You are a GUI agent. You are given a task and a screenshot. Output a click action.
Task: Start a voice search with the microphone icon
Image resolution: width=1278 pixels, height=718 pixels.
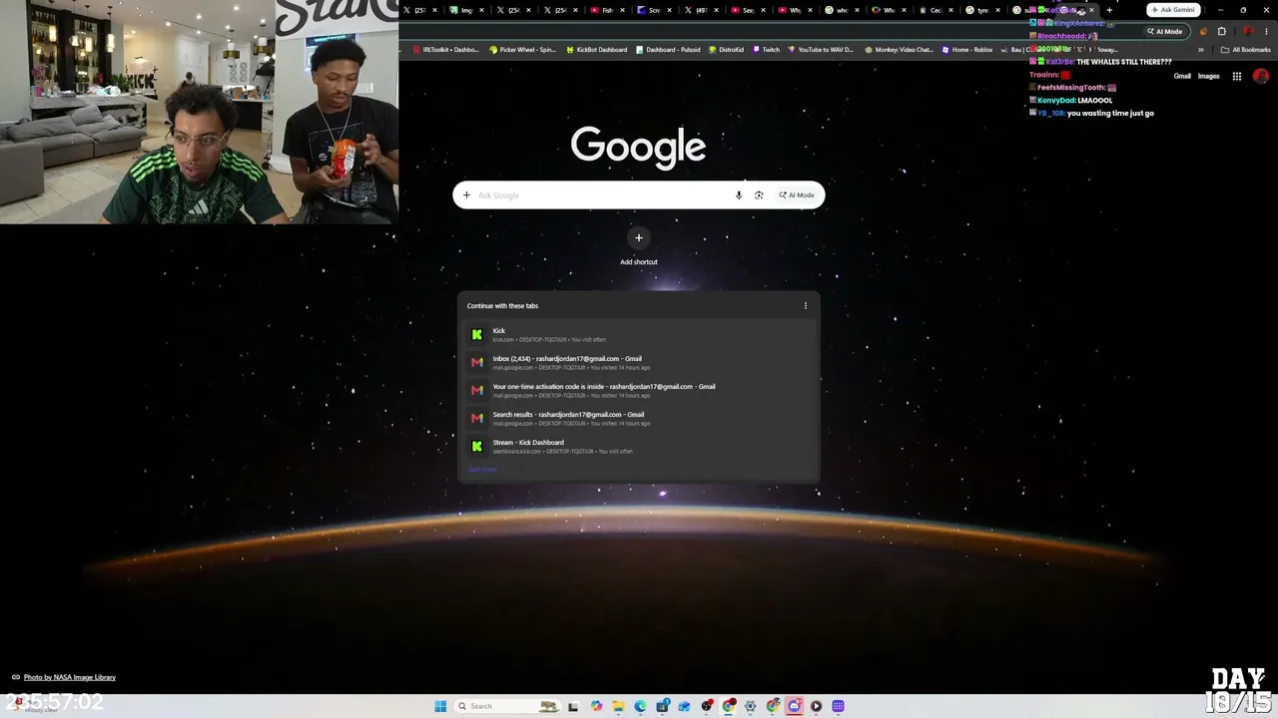[x=739, y=195]
